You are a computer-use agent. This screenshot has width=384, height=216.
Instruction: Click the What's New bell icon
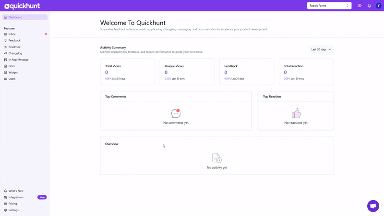5,191
